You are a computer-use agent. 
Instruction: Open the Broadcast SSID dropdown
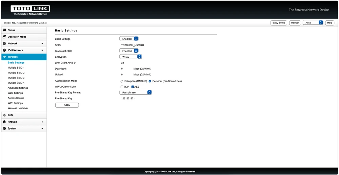[129, 51]
